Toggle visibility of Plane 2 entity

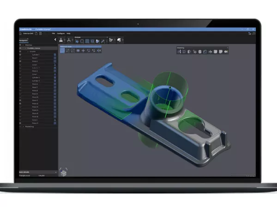[20, 61]
